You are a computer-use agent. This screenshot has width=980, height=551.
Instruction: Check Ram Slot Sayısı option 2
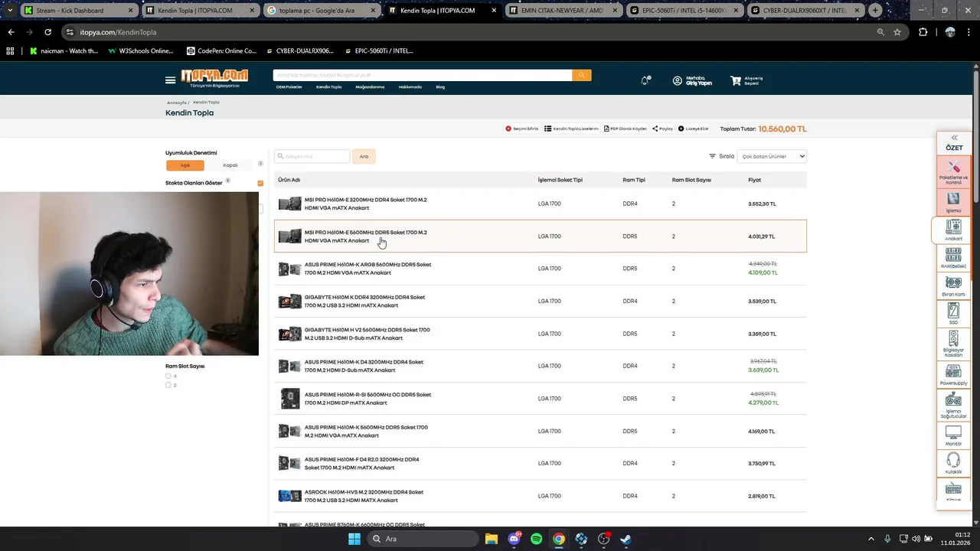coord(168,385)
